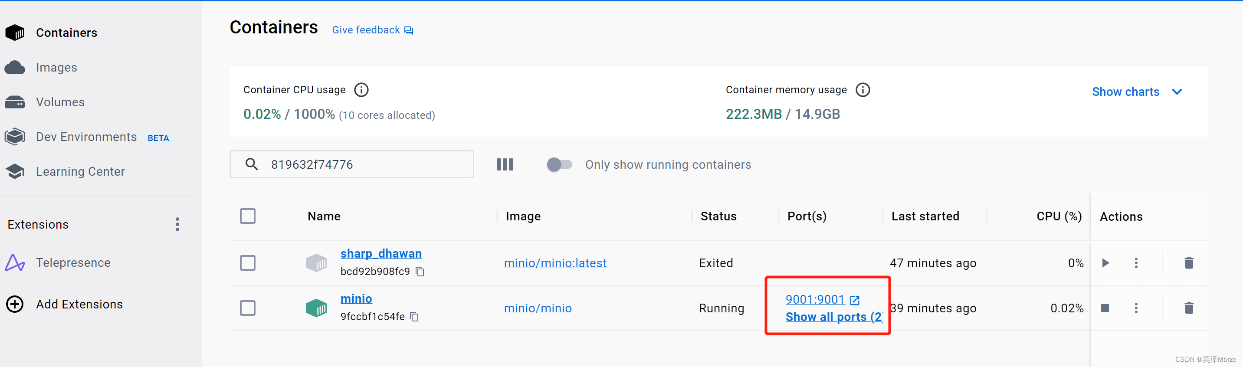
Task: Copy container ID bcd92b908fc9
Action: 420,272
